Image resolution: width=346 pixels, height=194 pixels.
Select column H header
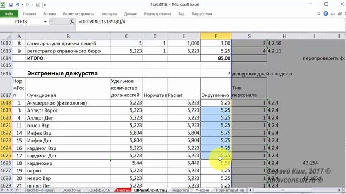284,36
